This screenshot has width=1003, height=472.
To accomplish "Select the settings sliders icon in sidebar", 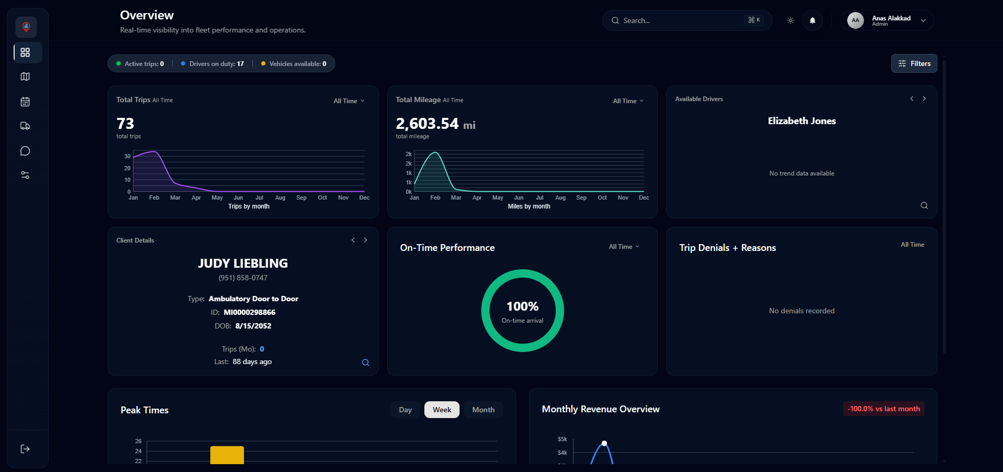I will pyautogui.click(x=25, y=175).
